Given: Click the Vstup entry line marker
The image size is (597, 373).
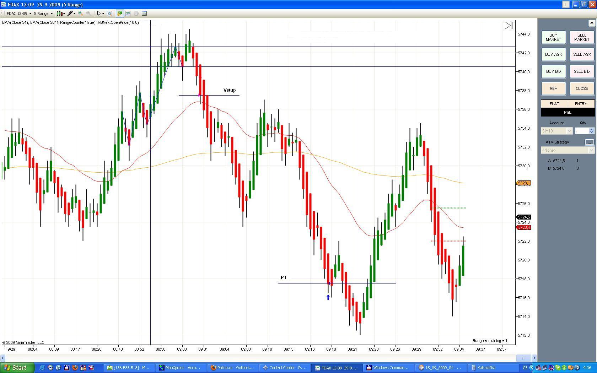Looking at the screenshot, I should tap(230, 90).
